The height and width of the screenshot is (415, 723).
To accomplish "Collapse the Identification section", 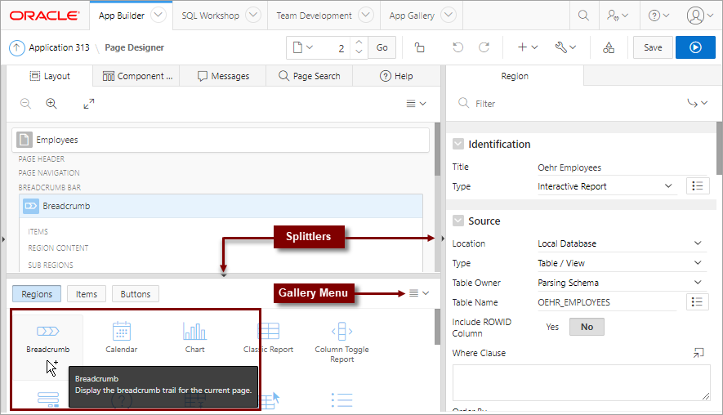I will point(457,145).
